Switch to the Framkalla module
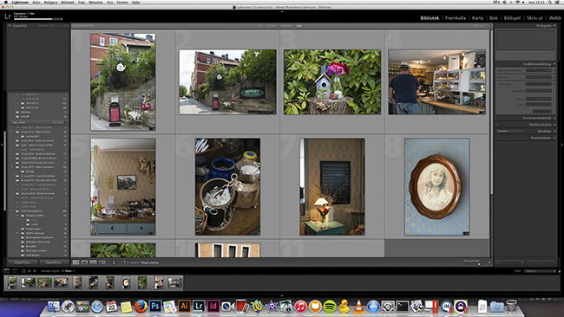The height and width of the screenshot is (317, 564). [x=456, y=18]
